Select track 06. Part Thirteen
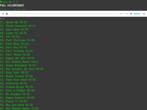 17,40
